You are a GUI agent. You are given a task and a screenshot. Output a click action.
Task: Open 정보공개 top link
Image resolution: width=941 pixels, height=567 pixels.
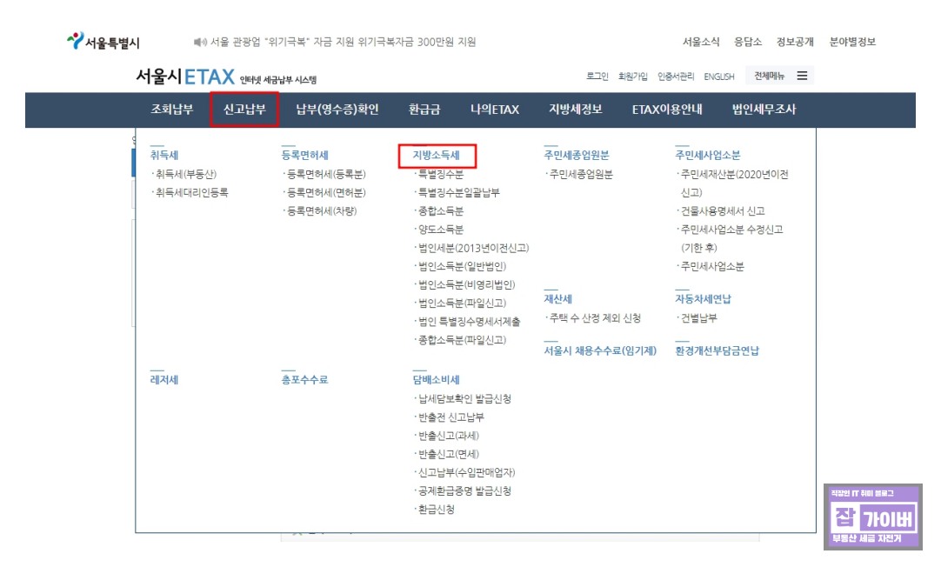coord(795,42)
